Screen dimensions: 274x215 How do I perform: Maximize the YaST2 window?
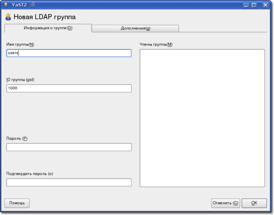pyautogui.click(x=254, y=5)
